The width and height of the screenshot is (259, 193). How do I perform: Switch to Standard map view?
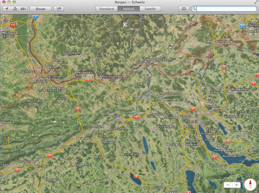click(x=107, y=9)
